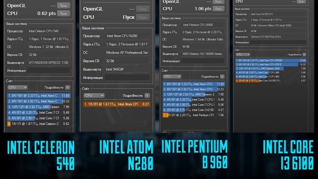Select the Core i7 5.48 row in the Celeron panel
Screen dimensions: 318x179
click(x=39, y=112)
